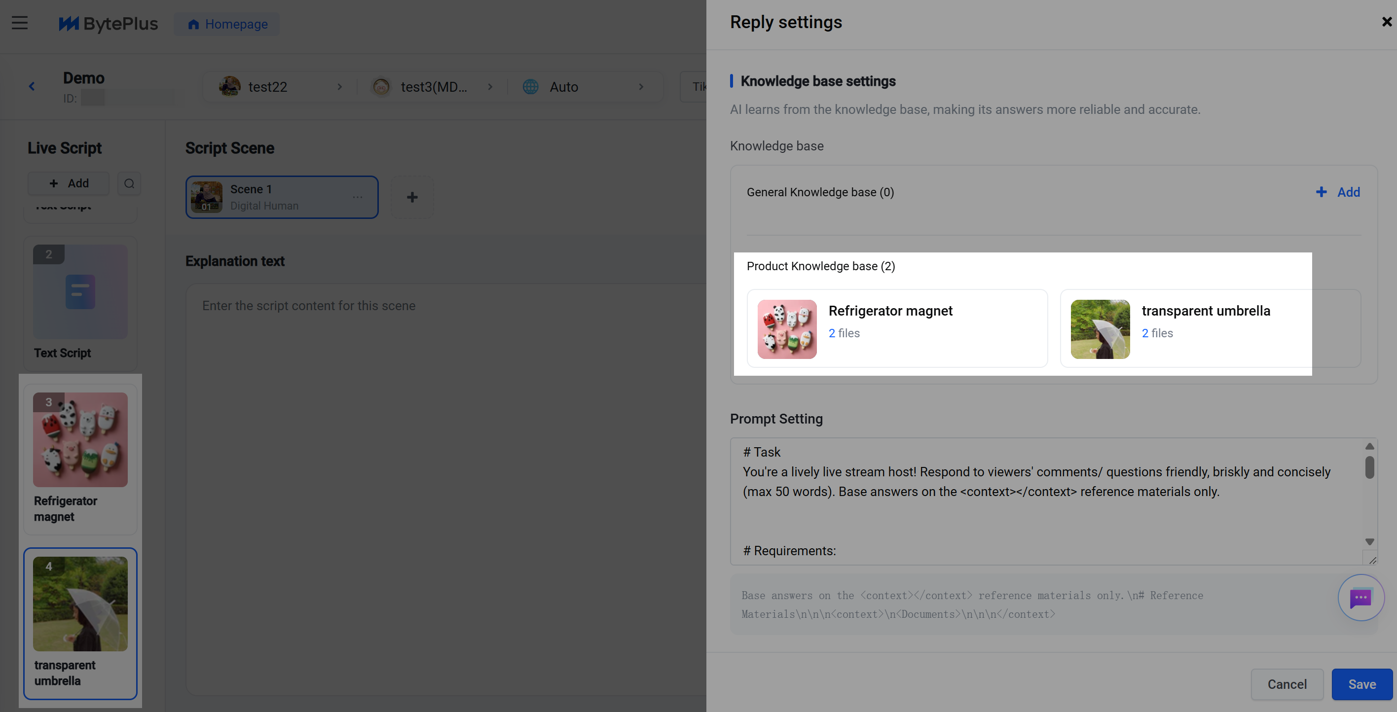The width and height of the screenshot is (1397, 712).
Task: Add a new live script
Action: pyautogui.click(x=69, y=183)
